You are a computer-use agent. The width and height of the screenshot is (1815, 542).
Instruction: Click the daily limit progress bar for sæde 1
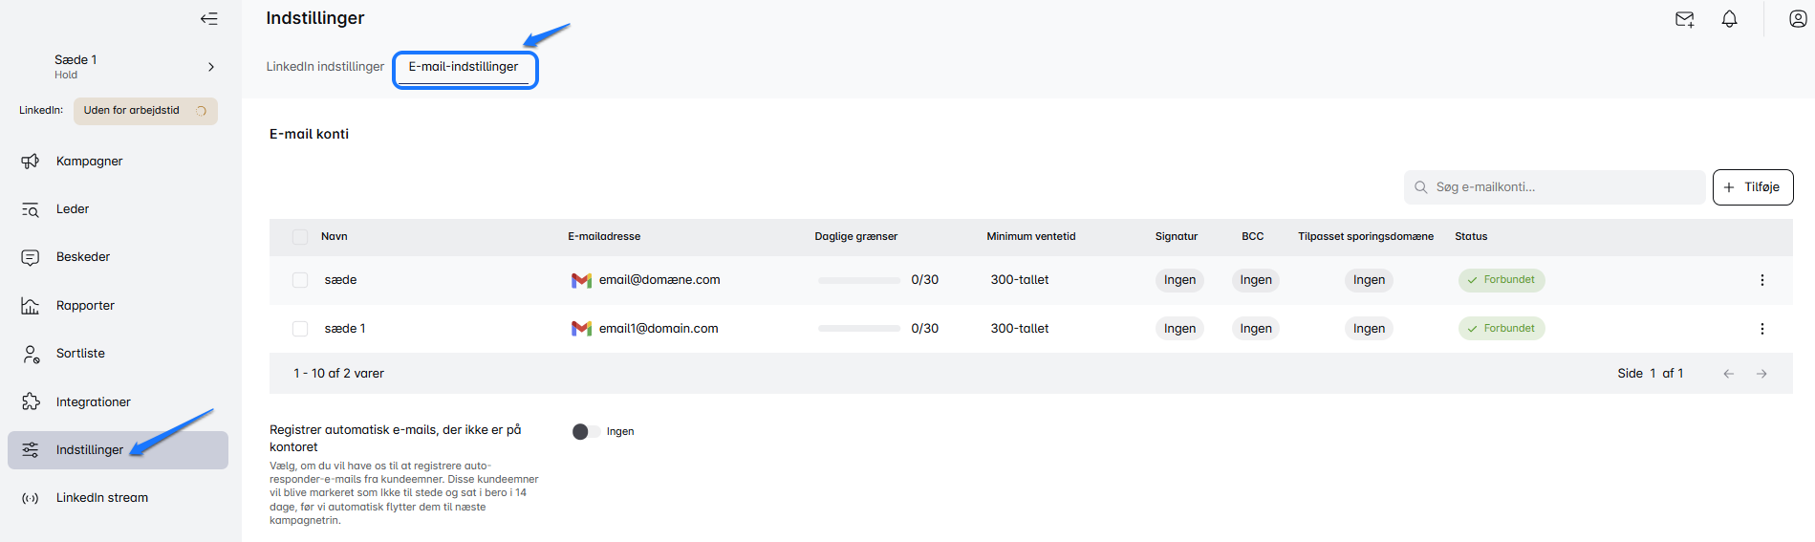858,329
